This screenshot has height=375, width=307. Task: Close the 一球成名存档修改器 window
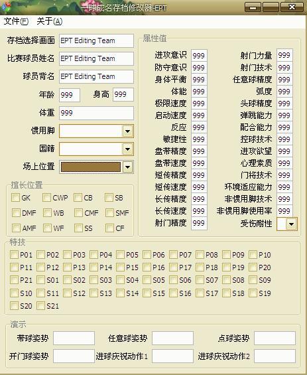click(x=292, y=7)
